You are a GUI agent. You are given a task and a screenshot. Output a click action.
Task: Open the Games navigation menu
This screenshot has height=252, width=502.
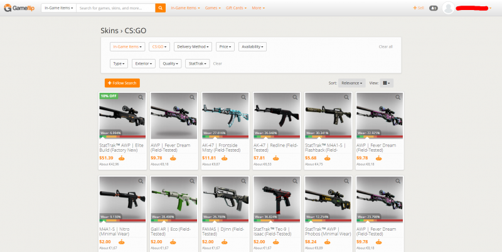pyautogui.click(x=213, y=8)
